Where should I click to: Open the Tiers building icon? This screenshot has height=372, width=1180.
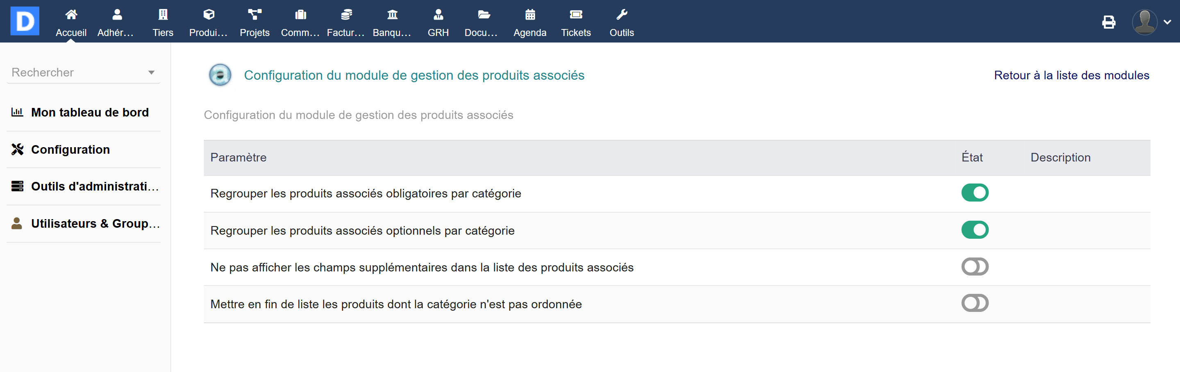click(163, 15)
